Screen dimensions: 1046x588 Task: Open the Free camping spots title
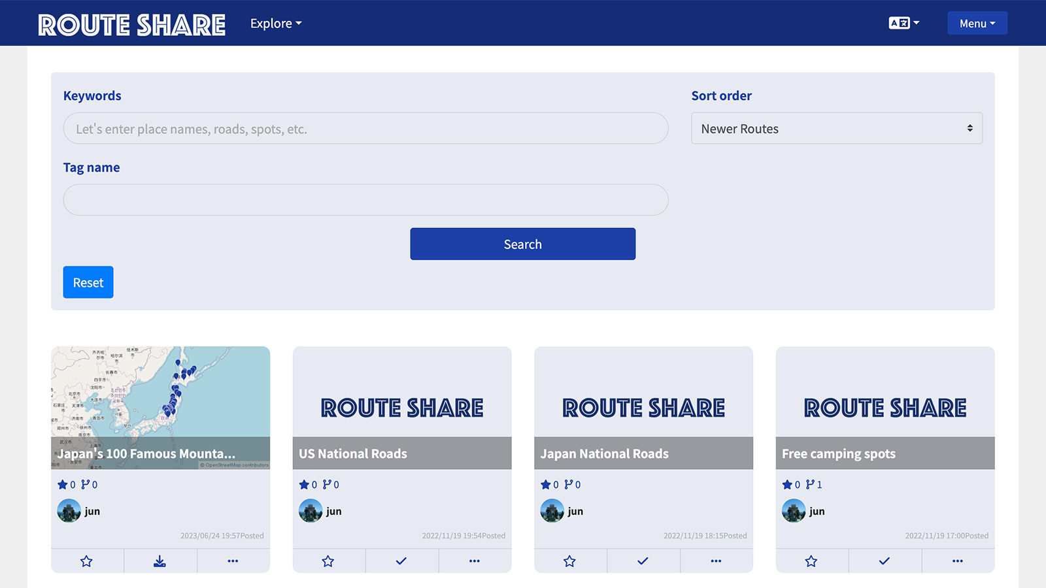(839, 453)
